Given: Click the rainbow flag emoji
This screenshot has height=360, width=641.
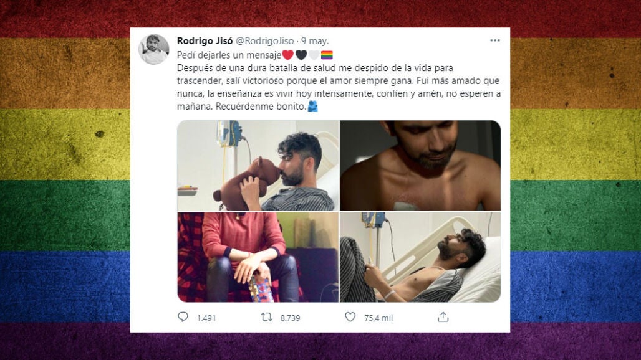Looking at the screenshot, I should 327,55.
